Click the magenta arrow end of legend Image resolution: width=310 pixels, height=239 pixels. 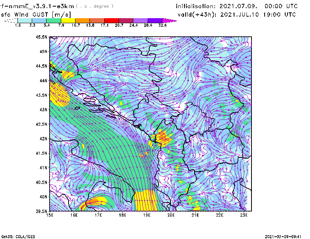(169, 20)
